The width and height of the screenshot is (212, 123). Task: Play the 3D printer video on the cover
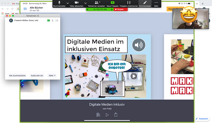click(134, 76)
